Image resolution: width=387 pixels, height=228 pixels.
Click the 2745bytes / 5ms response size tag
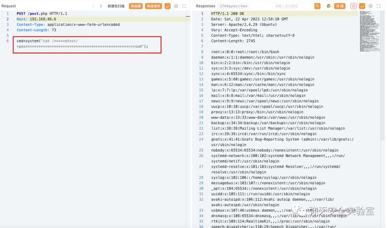point(234,6)
